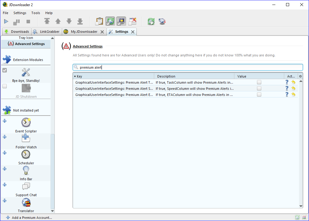Open table column settings gear

coord(300,76)
